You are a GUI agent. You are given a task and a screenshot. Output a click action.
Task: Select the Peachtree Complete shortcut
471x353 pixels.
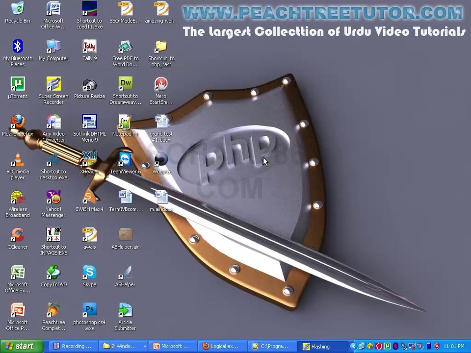point(53,317)
